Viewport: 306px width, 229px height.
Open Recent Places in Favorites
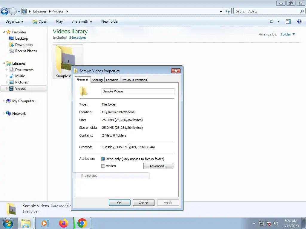click(x=26, y=51)
